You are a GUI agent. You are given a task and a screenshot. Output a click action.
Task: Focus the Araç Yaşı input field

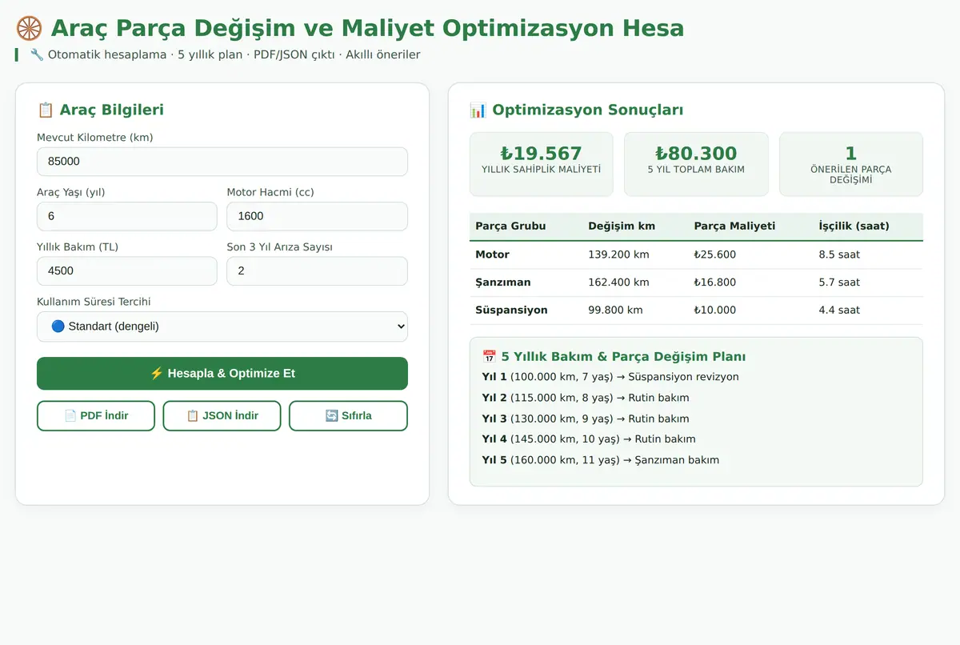(127, 216)
